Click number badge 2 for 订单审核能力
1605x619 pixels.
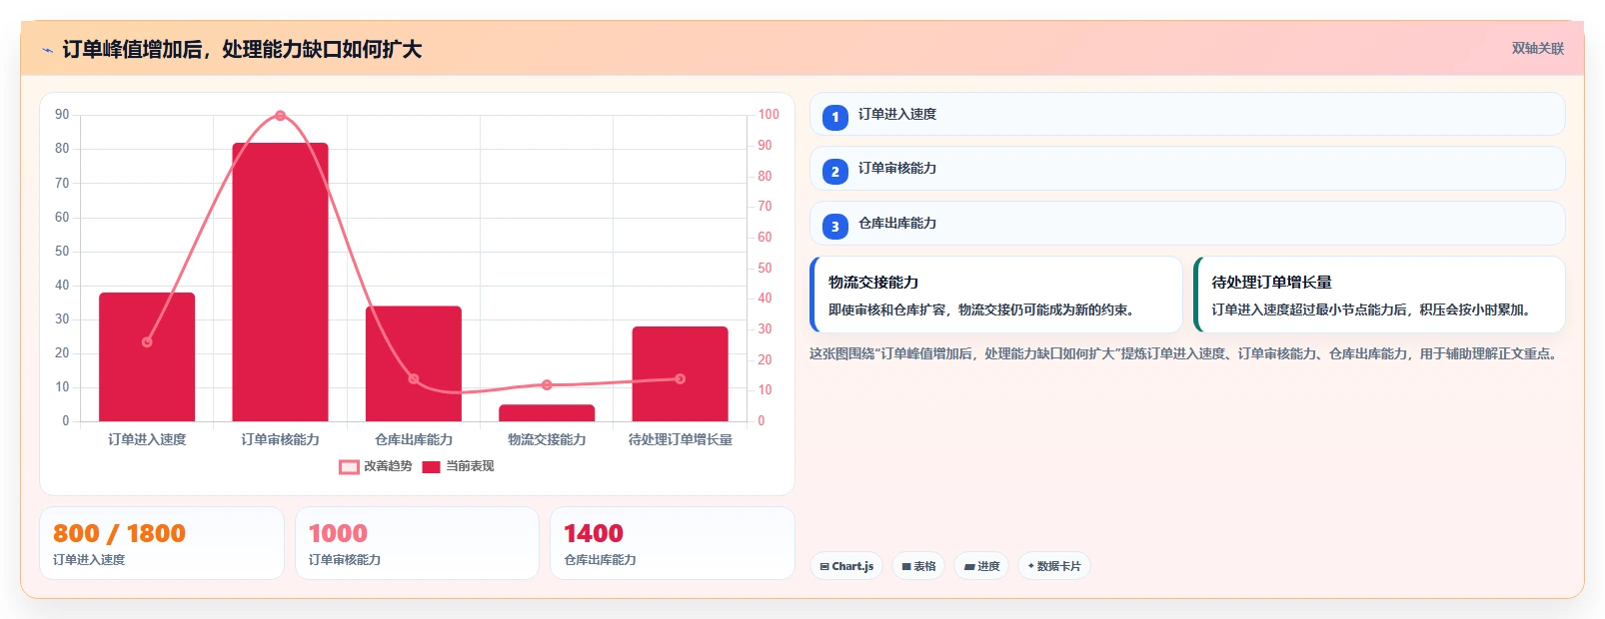(x=835, y=171)
